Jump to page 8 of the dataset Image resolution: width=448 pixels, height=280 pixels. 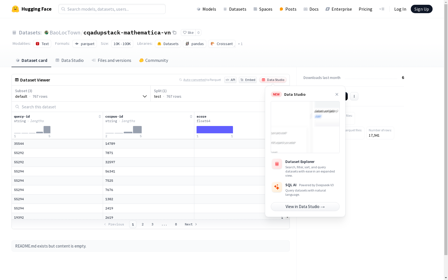[x=176, y=224]
